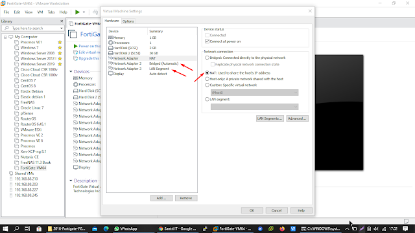
Task: Close the Library panel
Action: [62, 21]
